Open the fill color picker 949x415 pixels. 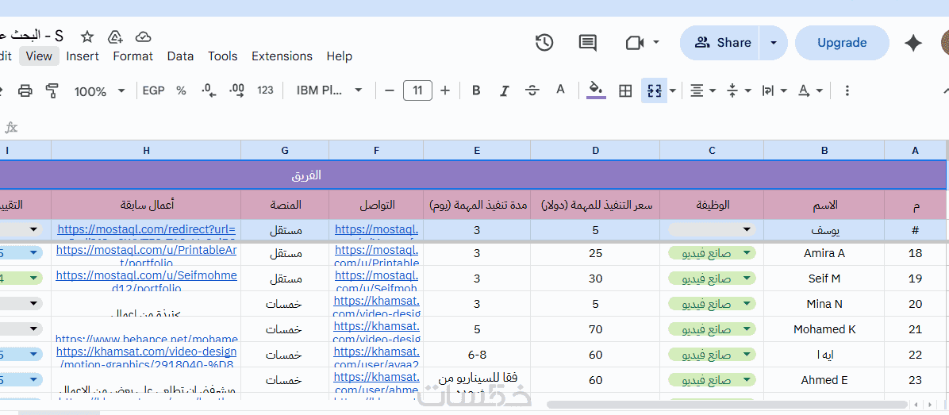click(x=596, y=90)
